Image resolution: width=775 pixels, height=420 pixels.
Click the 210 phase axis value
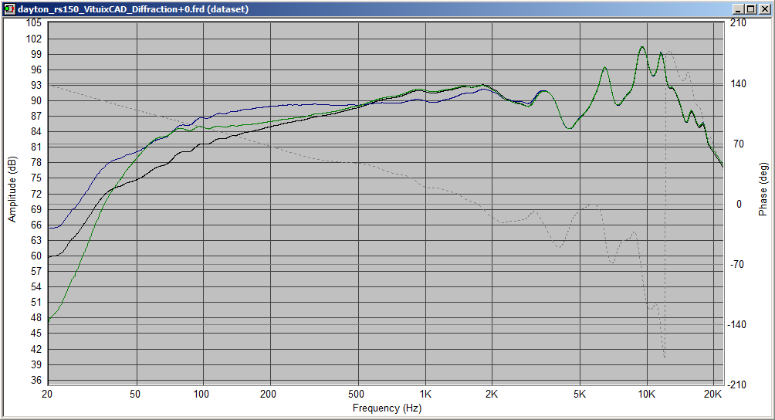[x=738, y=22]
